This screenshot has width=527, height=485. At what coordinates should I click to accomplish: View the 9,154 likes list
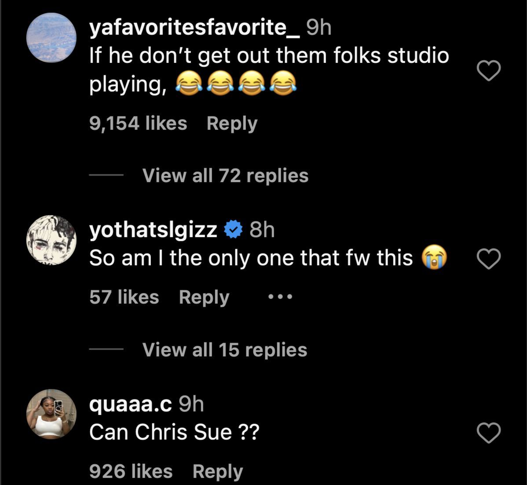click(x=138, y=124)
